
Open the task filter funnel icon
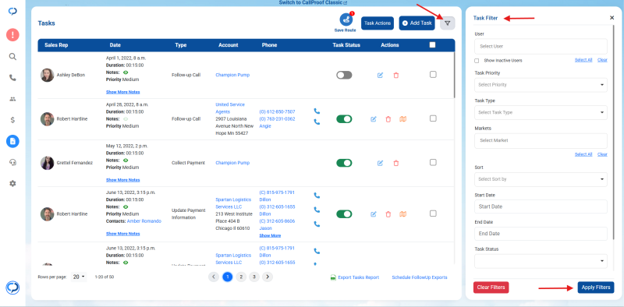(447, 23)
